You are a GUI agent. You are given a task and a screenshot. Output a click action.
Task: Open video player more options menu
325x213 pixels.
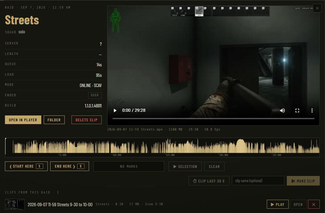coord(312,111)
